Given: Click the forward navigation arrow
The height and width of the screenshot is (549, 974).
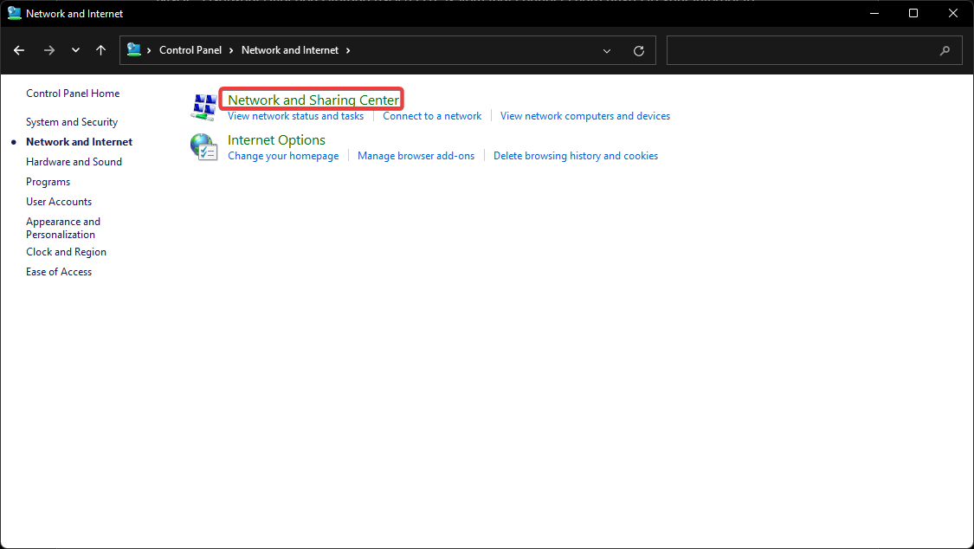Looking at the screenshot, I should pyautogui.click(x=49, y=50).
